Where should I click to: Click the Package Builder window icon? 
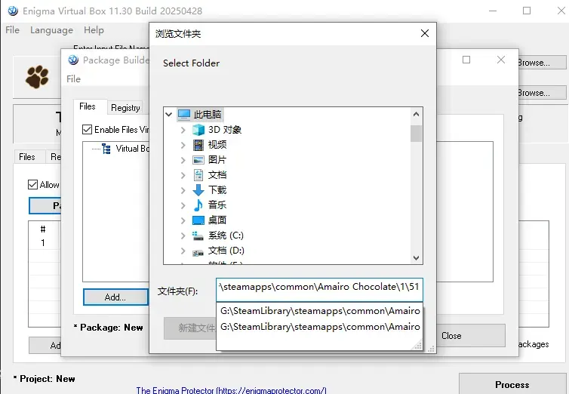click(x=73, y=60)
